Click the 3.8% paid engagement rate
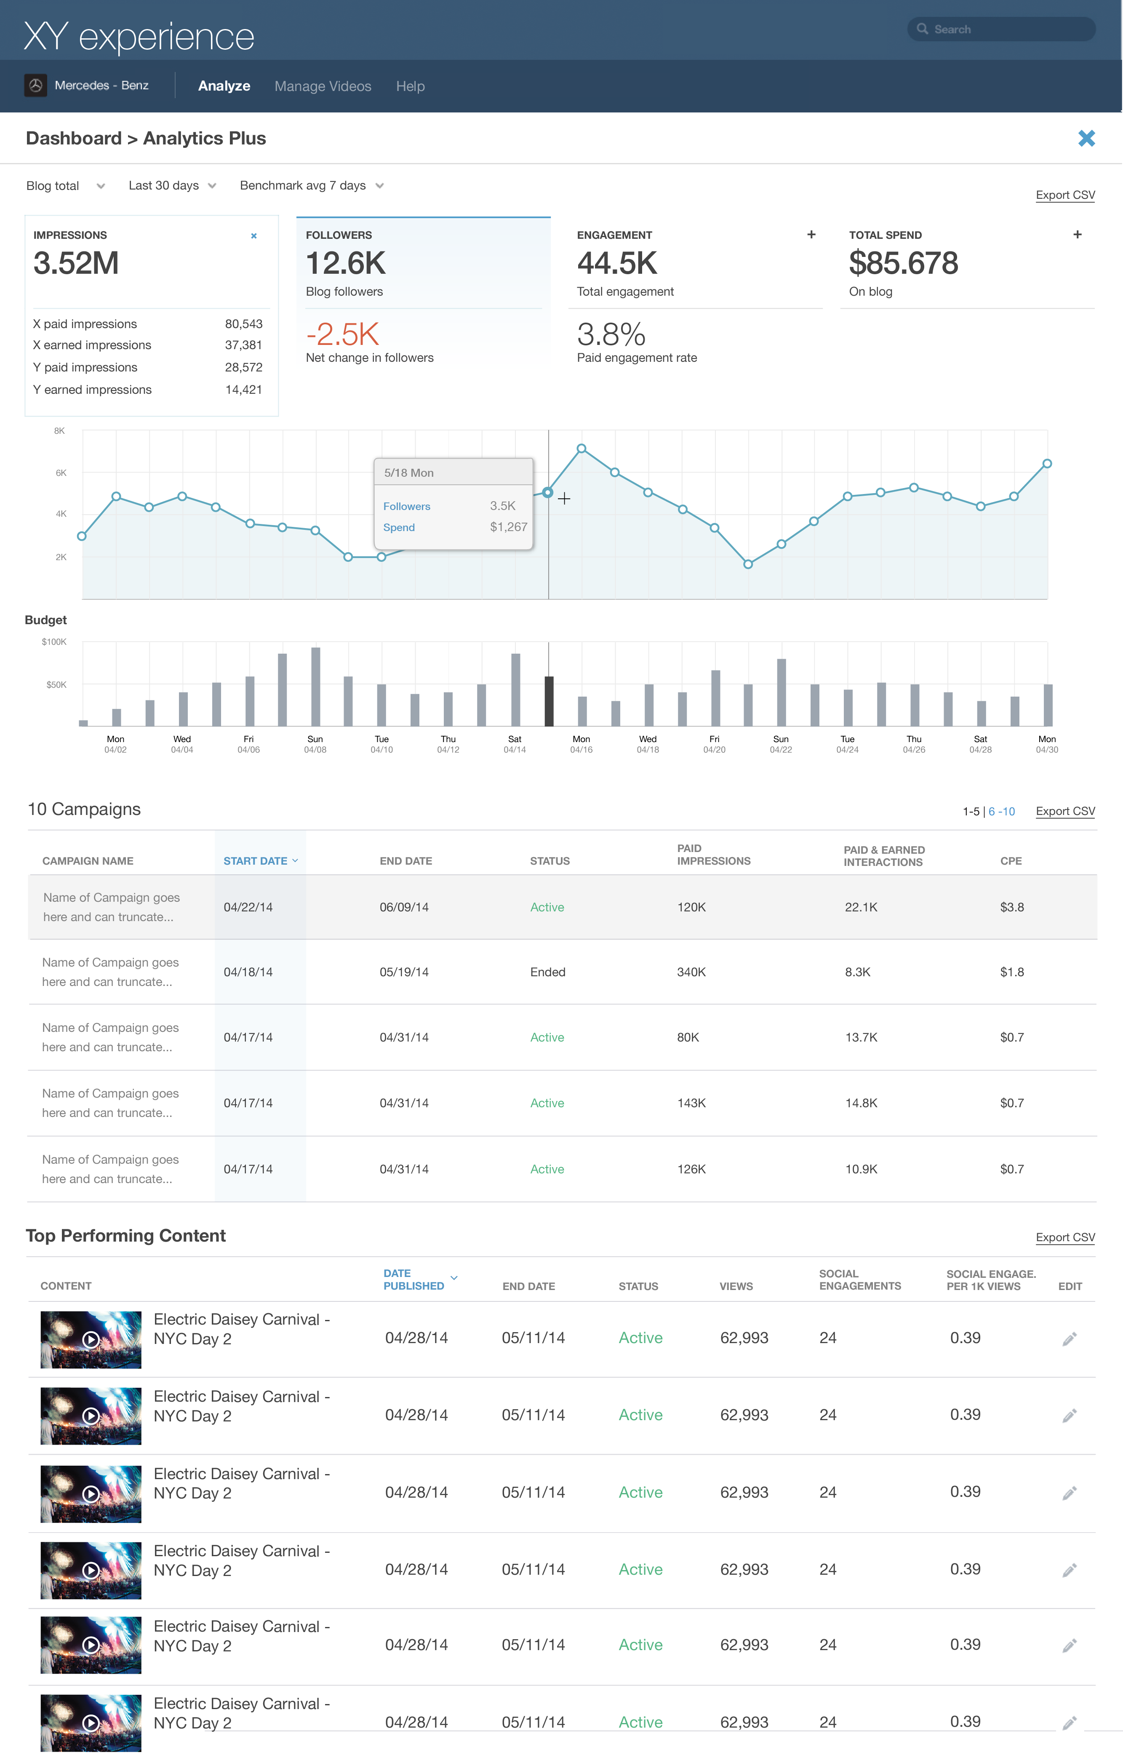Screen dimensions: 1123x1755 click(611, 335)
